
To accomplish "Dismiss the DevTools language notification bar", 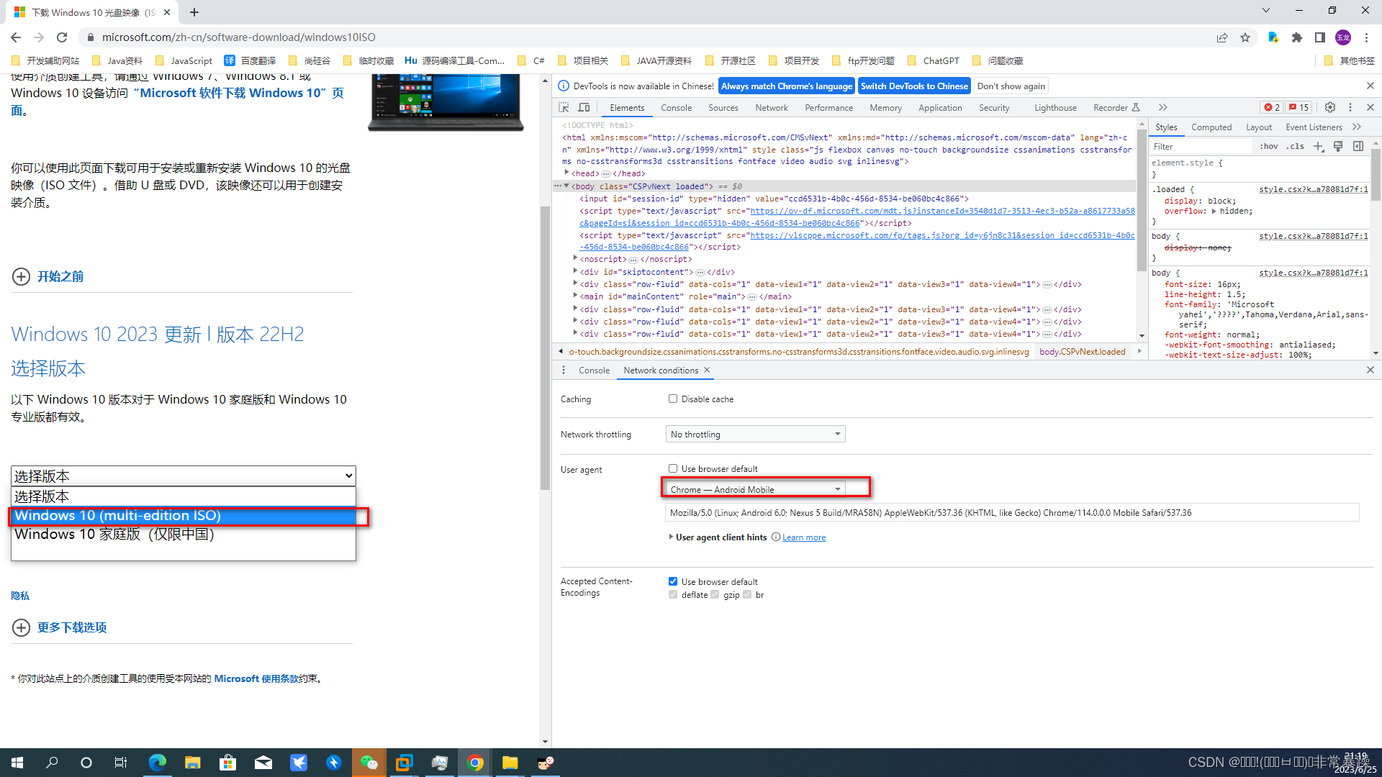I will 1370,86.
